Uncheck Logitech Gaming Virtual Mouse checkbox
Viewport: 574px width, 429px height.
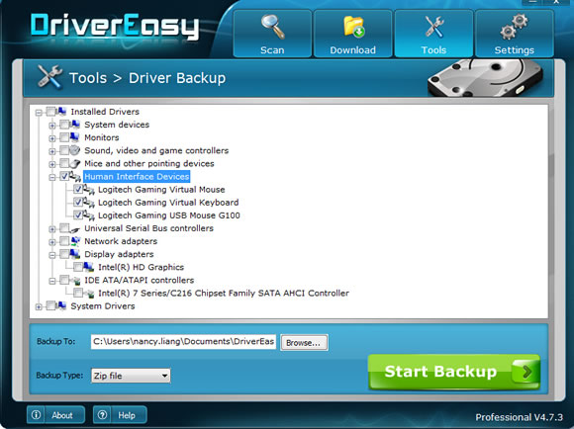click(78, 189)
